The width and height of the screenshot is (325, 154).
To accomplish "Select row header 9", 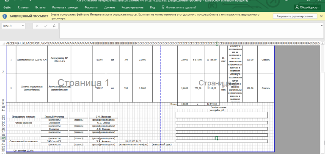I will tap(3, 104).
